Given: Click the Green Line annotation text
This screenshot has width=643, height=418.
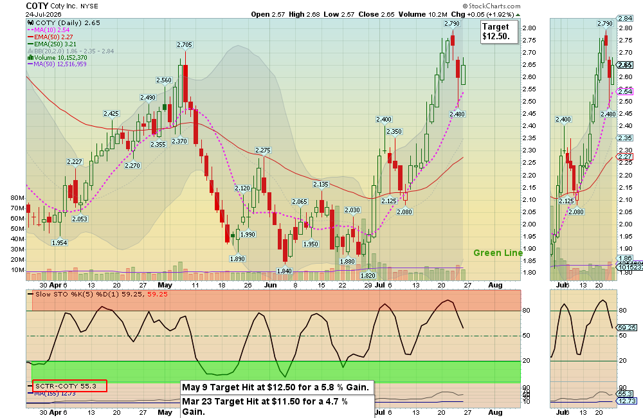Looking at the screenshot, I should [x=498, y=253].
